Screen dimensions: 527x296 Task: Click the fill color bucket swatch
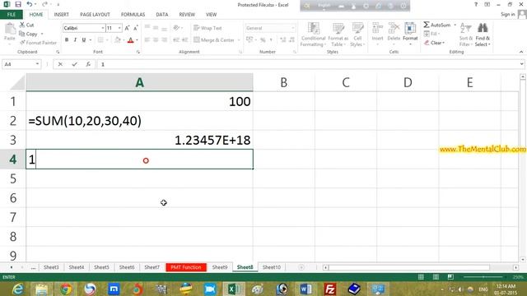tap(117, 40)
